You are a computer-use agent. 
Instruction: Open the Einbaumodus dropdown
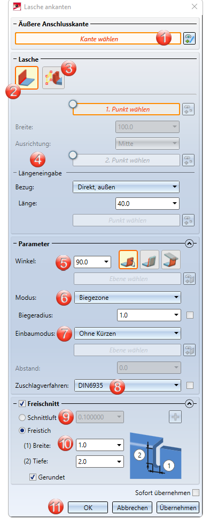128,333
